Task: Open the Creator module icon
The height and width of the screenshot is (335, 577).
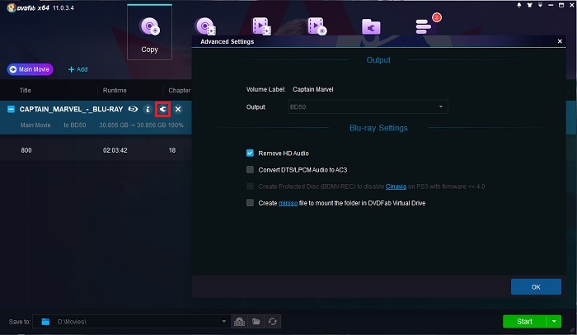Action: coord(317,26)
